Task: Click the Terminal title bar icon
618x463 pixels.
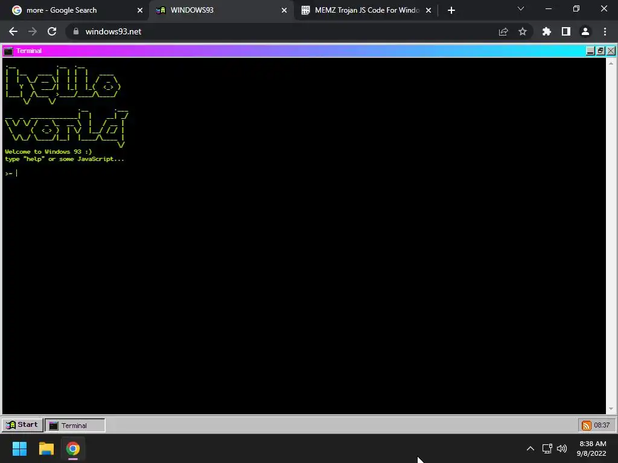Action: coord(8,51)
